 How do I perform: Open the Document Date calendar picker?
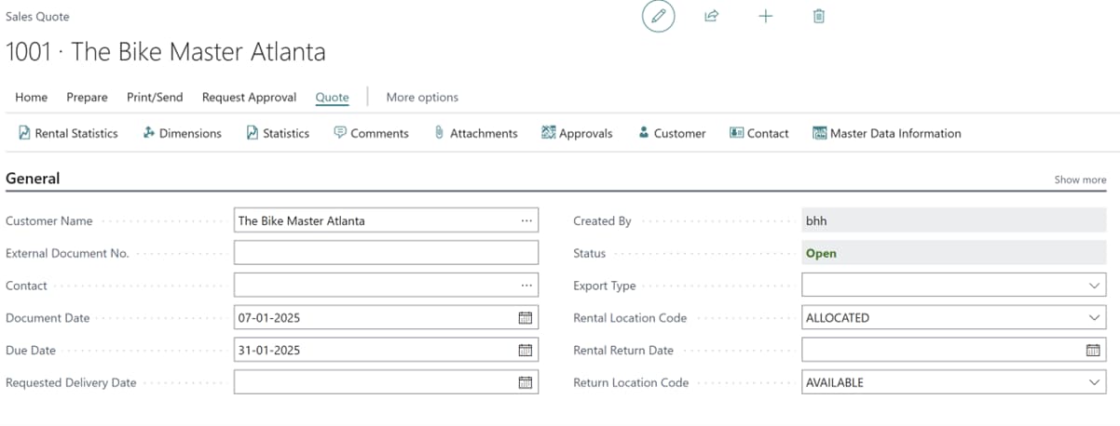point(525,318)
